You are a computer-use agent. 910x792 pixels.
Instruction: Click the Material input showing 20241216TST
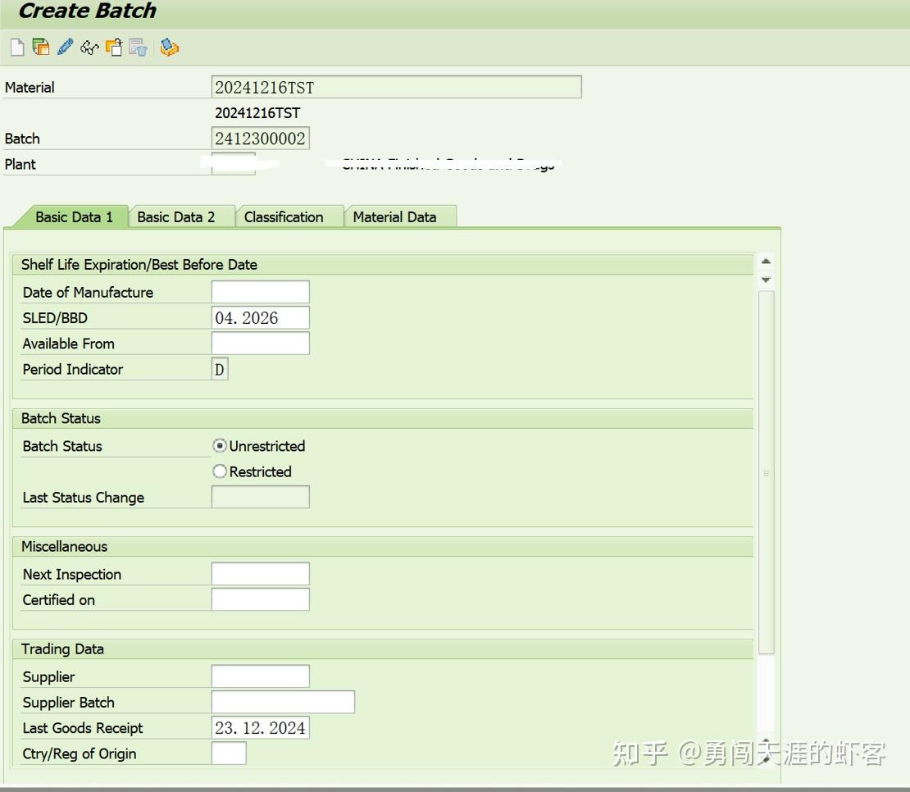397,86
